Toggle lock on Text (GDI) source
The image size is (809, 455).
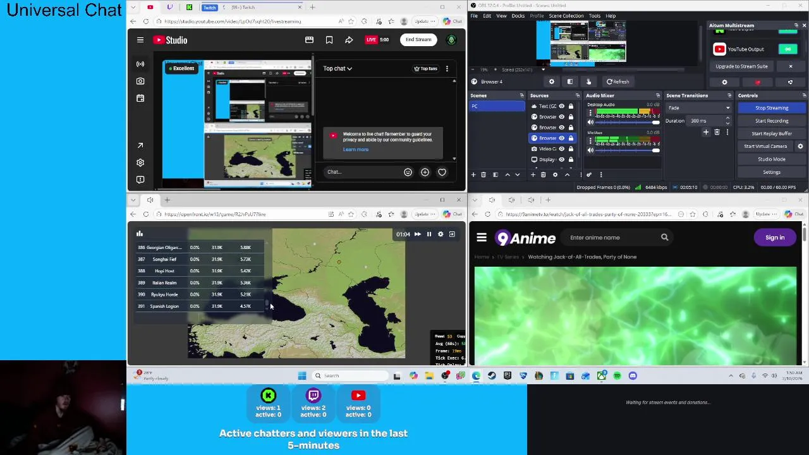click(x=571, y=106)
